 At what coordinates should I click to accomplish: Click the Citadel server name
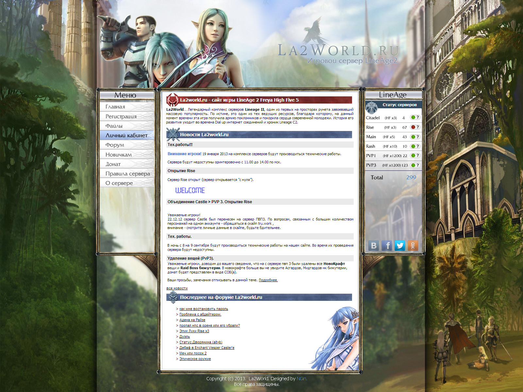pyautogui.click(x=373, y=118)
